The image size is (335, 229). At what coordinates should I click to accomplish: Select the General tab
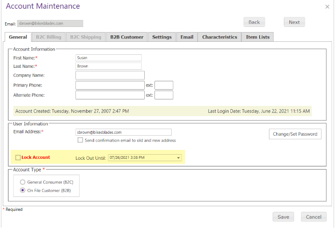tap(18, 37)
